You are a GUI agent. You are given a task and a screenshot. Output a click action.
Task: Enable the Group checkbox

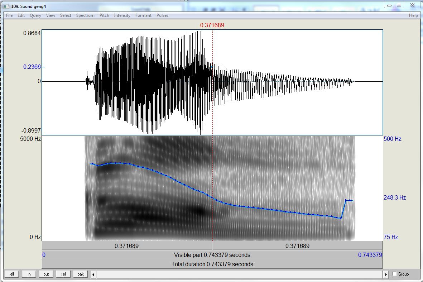394,274
